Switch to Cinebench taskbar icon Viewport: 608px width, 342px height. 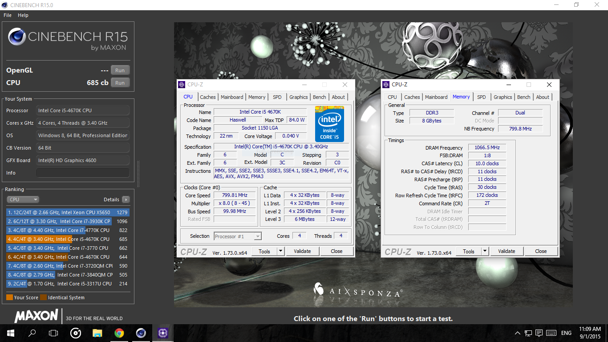click(x=141, y=333)
